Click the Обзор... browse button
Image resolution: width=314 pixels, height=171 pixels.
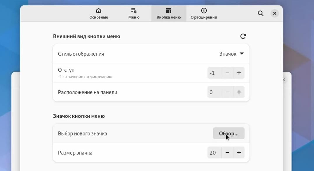(229, 133)
